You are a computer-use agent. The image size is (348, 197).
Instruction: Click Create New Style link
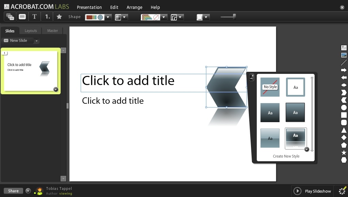point(286,156)
